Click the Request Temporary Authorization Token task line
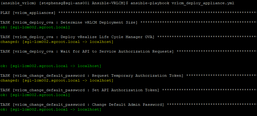This screenshot has width=257, height=116. click(x=128, y=76)
